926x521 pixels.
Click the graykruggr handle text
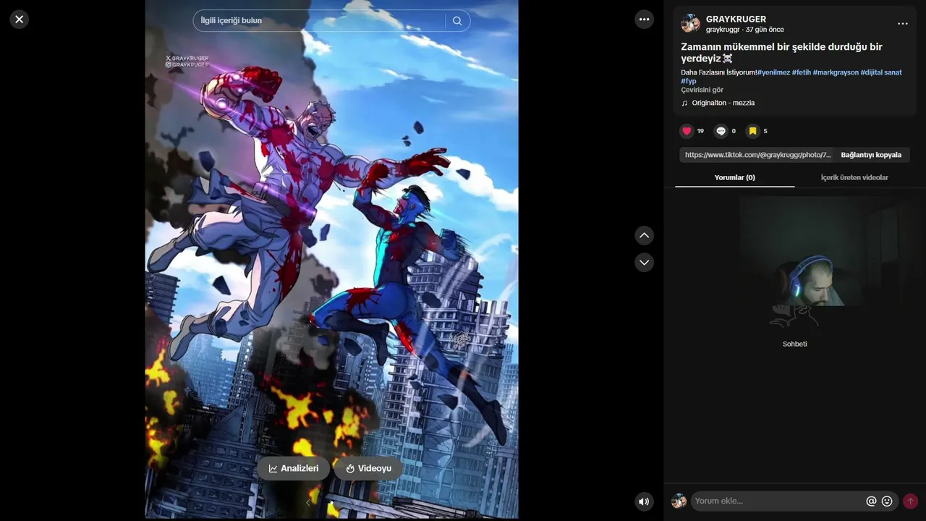[x=723, y=30]
